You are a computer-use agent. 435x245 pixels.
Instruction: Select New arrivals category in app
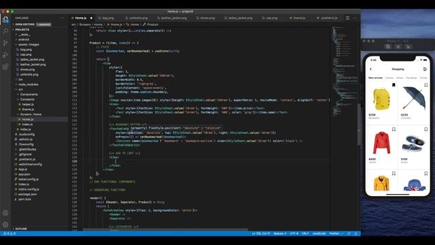pos(375,78)
